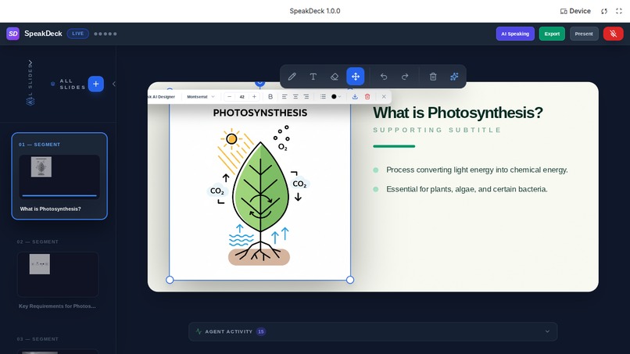The height and width of the screenshot is (354, 630).
Task: Select segment 01 slide thumbnail
Action: coord(59,176)
